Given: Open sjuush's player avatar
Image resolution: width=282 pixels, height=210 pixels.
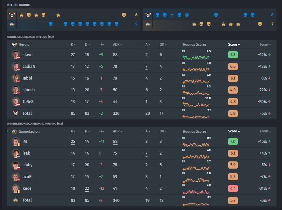Looking at the screenshot, I should tap(16, 90).
